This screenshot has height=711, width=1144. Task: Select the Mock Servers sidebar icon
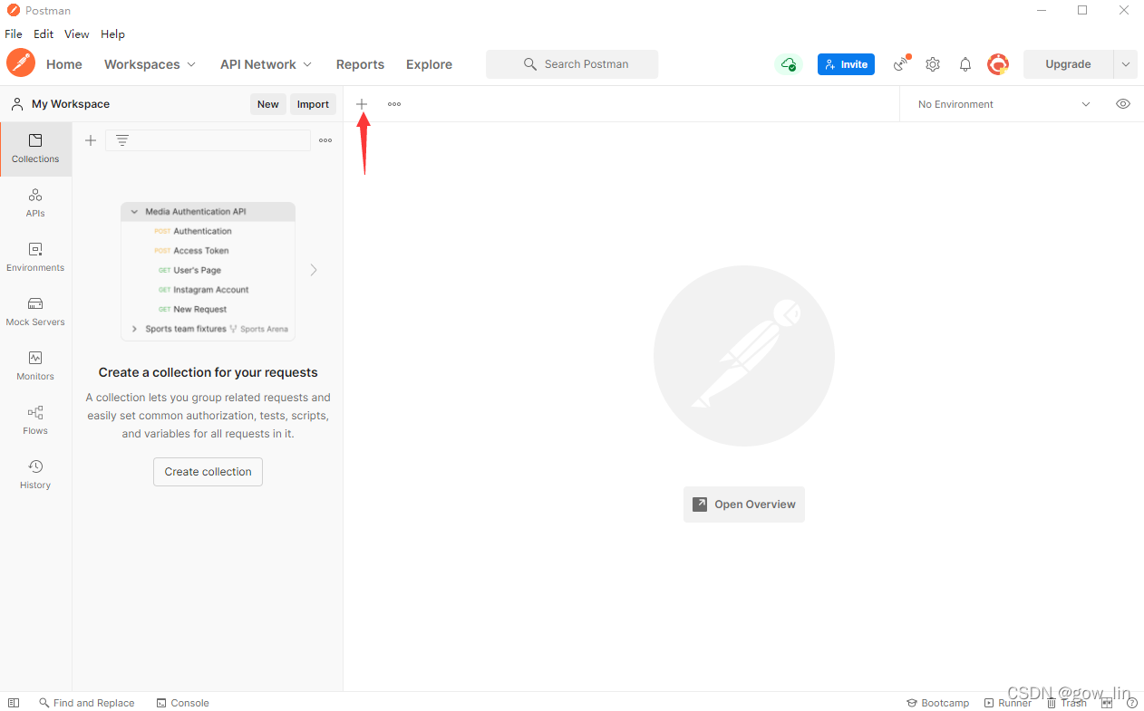[x=35, y=312]
